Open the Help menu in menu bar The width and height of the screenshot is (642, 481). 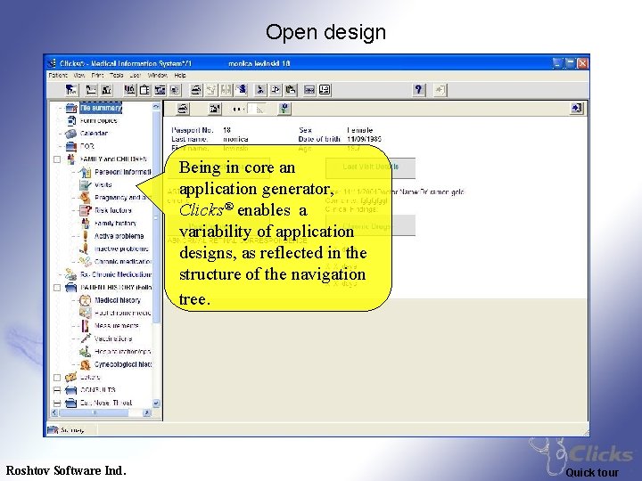point(180,75)
